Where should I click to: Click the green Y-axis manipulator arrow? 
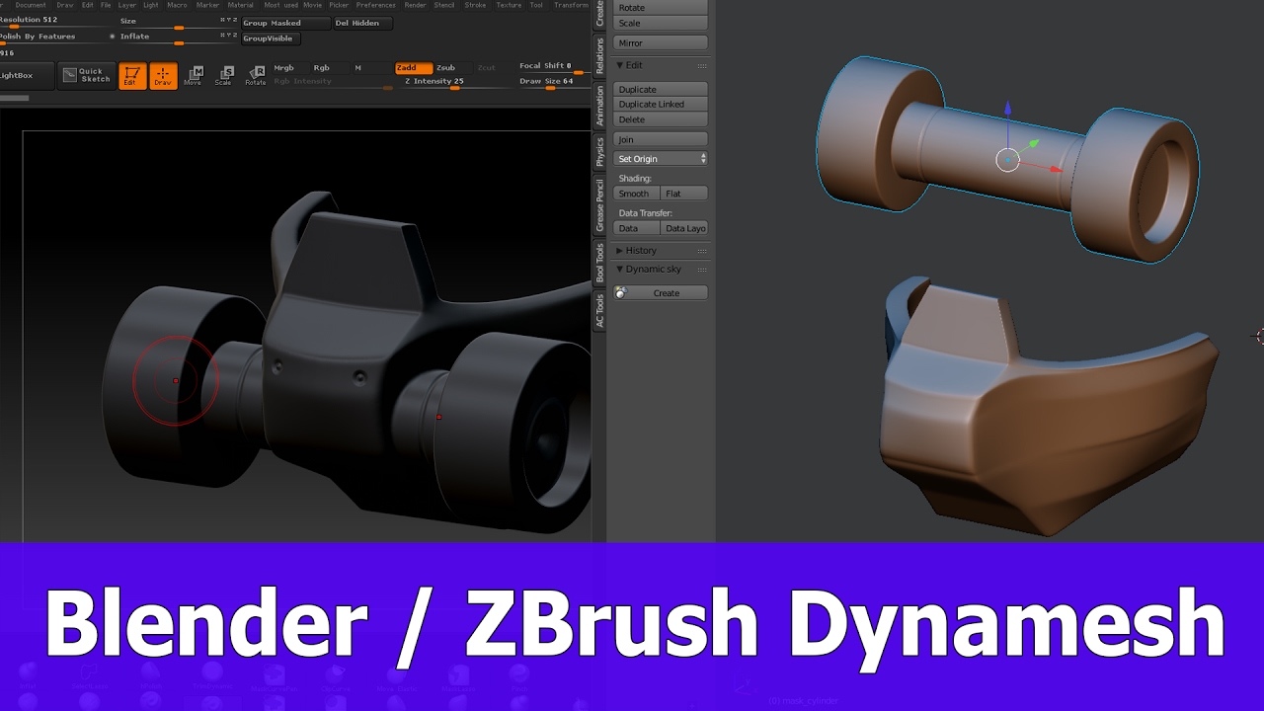click(x=1034, y=143)
